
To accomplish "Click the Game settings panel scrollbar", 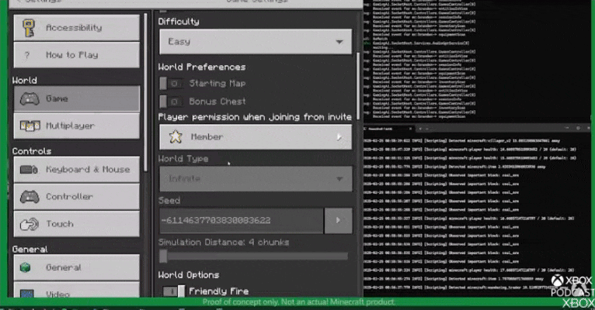I will [x=358, y=86].
